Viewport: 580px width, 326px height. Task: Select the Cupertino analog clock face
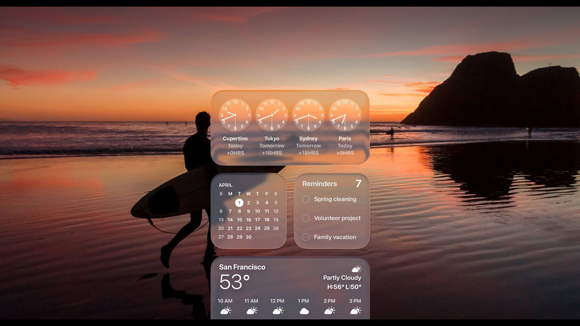[235, 115]
